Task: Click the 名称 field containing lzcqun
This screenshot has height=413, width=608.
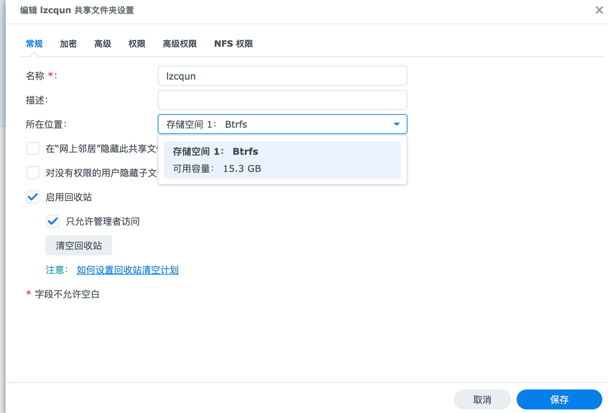Action: pyautogui.click(x=282, y=76)
